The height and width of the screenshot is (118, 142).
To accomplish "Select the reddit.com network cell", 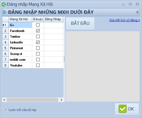I will tap(20, 59).
